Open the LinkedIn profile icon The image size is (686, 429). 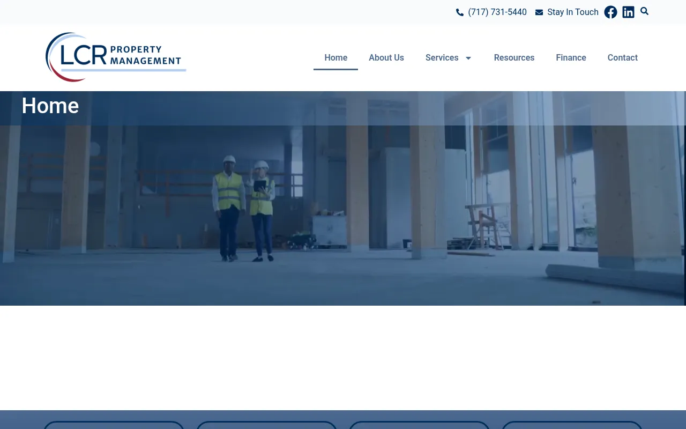click(x=628, y=12)
